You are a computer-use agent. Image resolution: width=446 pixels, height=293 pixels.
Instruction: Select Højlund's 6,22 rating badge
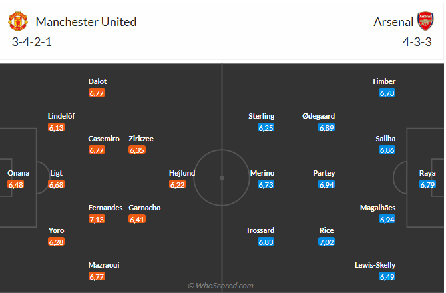tap(177, 185)
